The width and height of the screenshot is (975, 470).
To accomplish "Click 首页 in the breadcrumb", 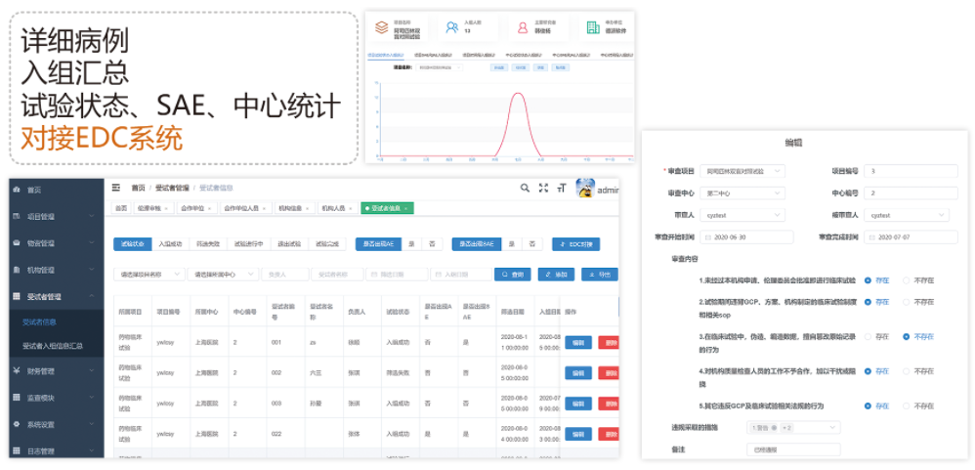I will coord(138,188).
